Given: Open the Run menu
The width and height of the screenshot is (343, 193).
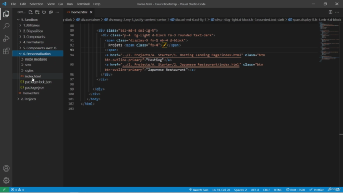Looking at the screenshot, I should click(x=70, y=4).
